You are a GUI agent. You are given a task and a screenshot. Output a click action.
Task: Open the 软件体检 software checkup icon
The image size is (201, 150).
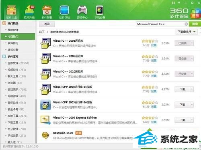(64, 12)
